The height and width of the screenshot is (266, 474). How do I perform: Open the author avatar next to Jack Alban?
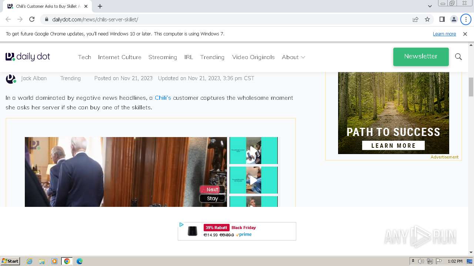(x=11, y=79)
